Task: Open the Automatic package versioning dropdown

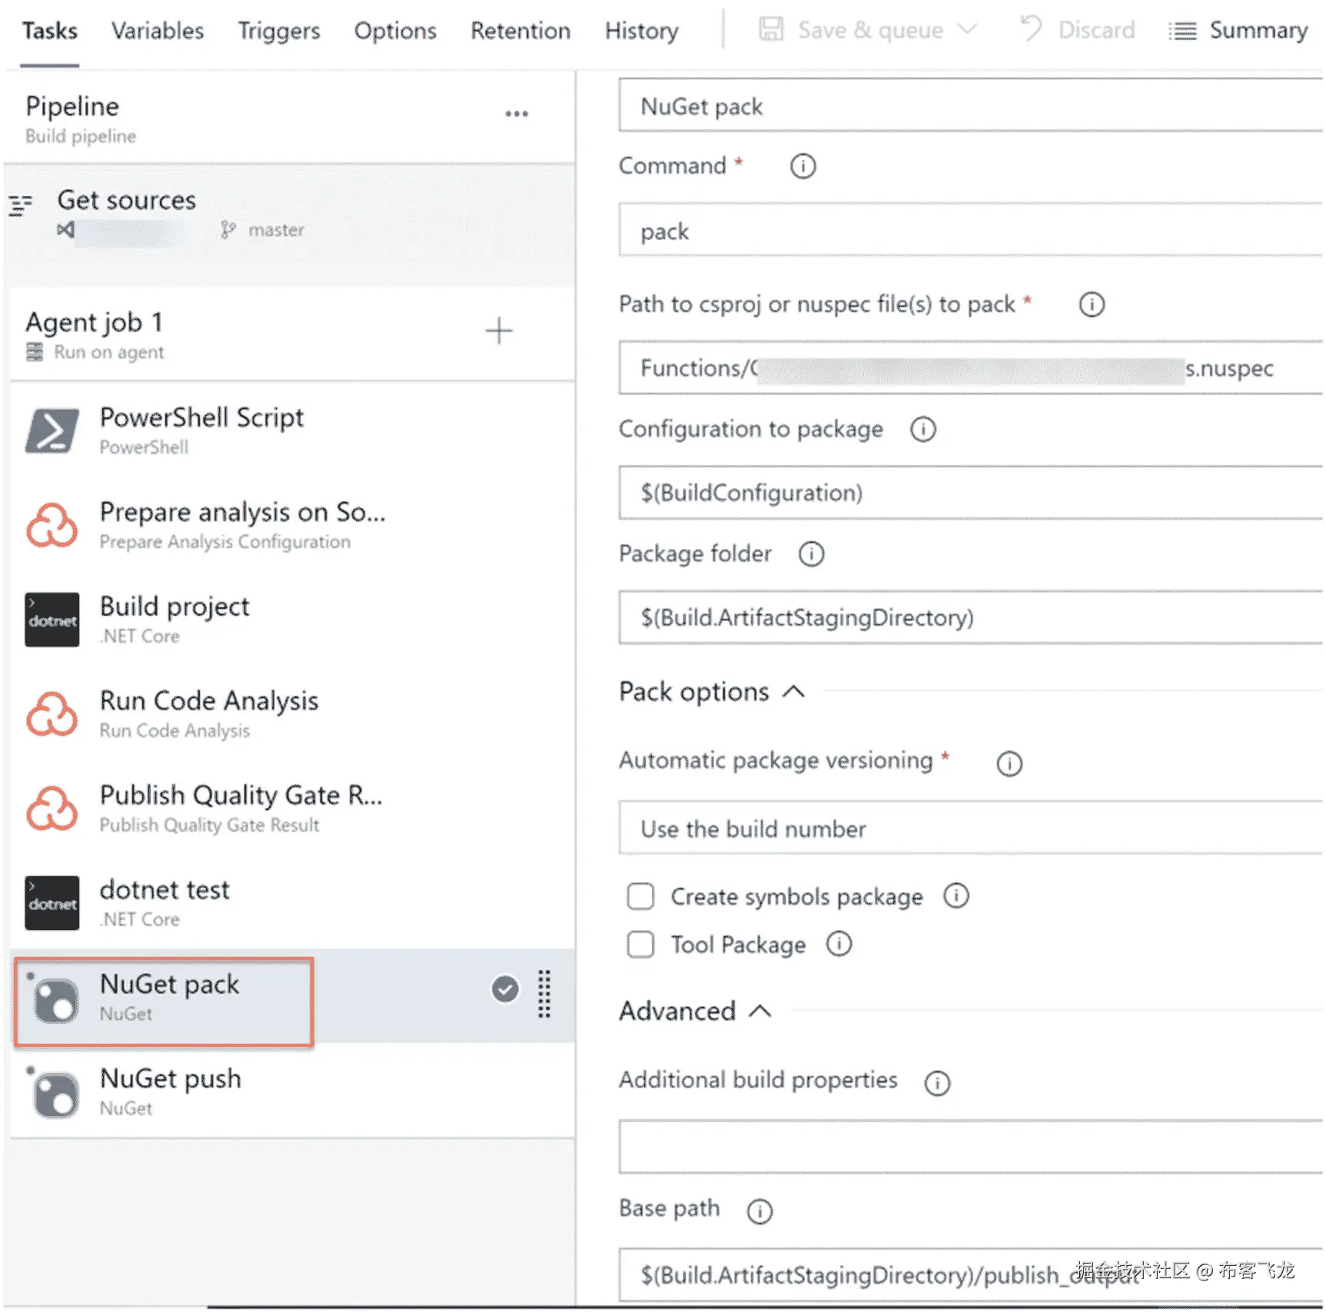Action: (x=970, y=829)
